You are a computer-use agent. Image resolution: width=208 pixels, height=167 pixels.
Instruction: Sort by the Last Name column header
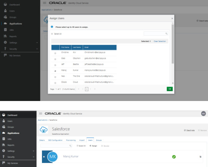coord(77,47)
